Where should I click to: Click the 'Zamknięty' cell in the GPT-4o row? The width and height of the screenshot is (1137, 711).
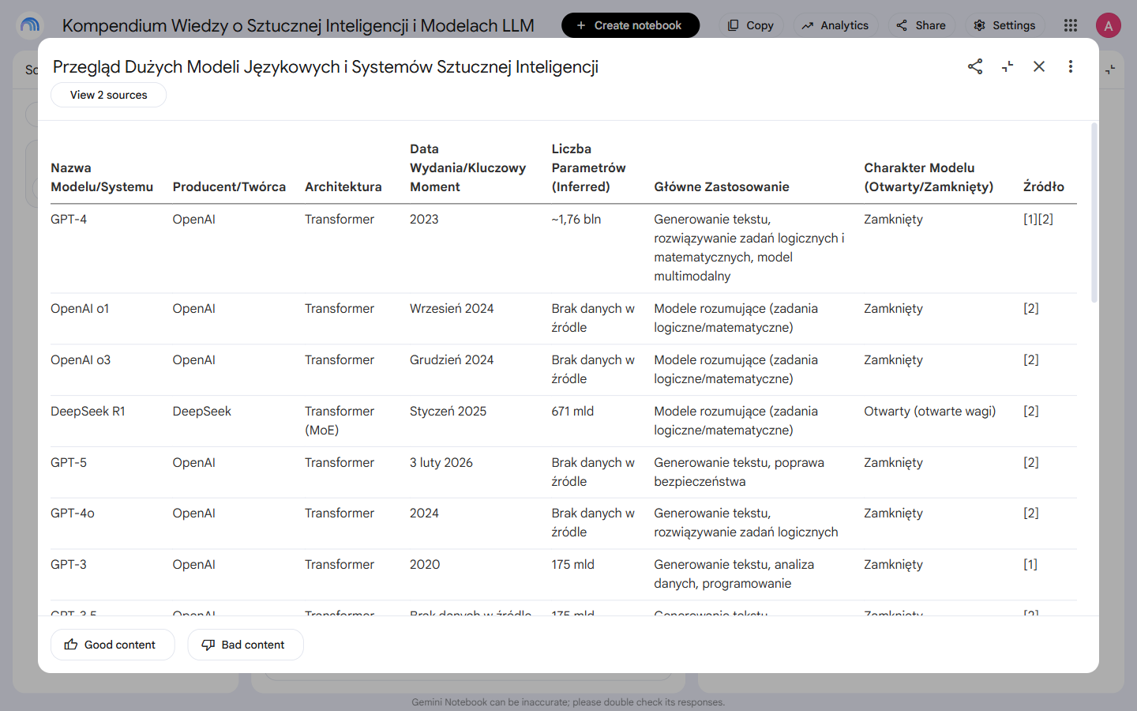click(893, 513)
